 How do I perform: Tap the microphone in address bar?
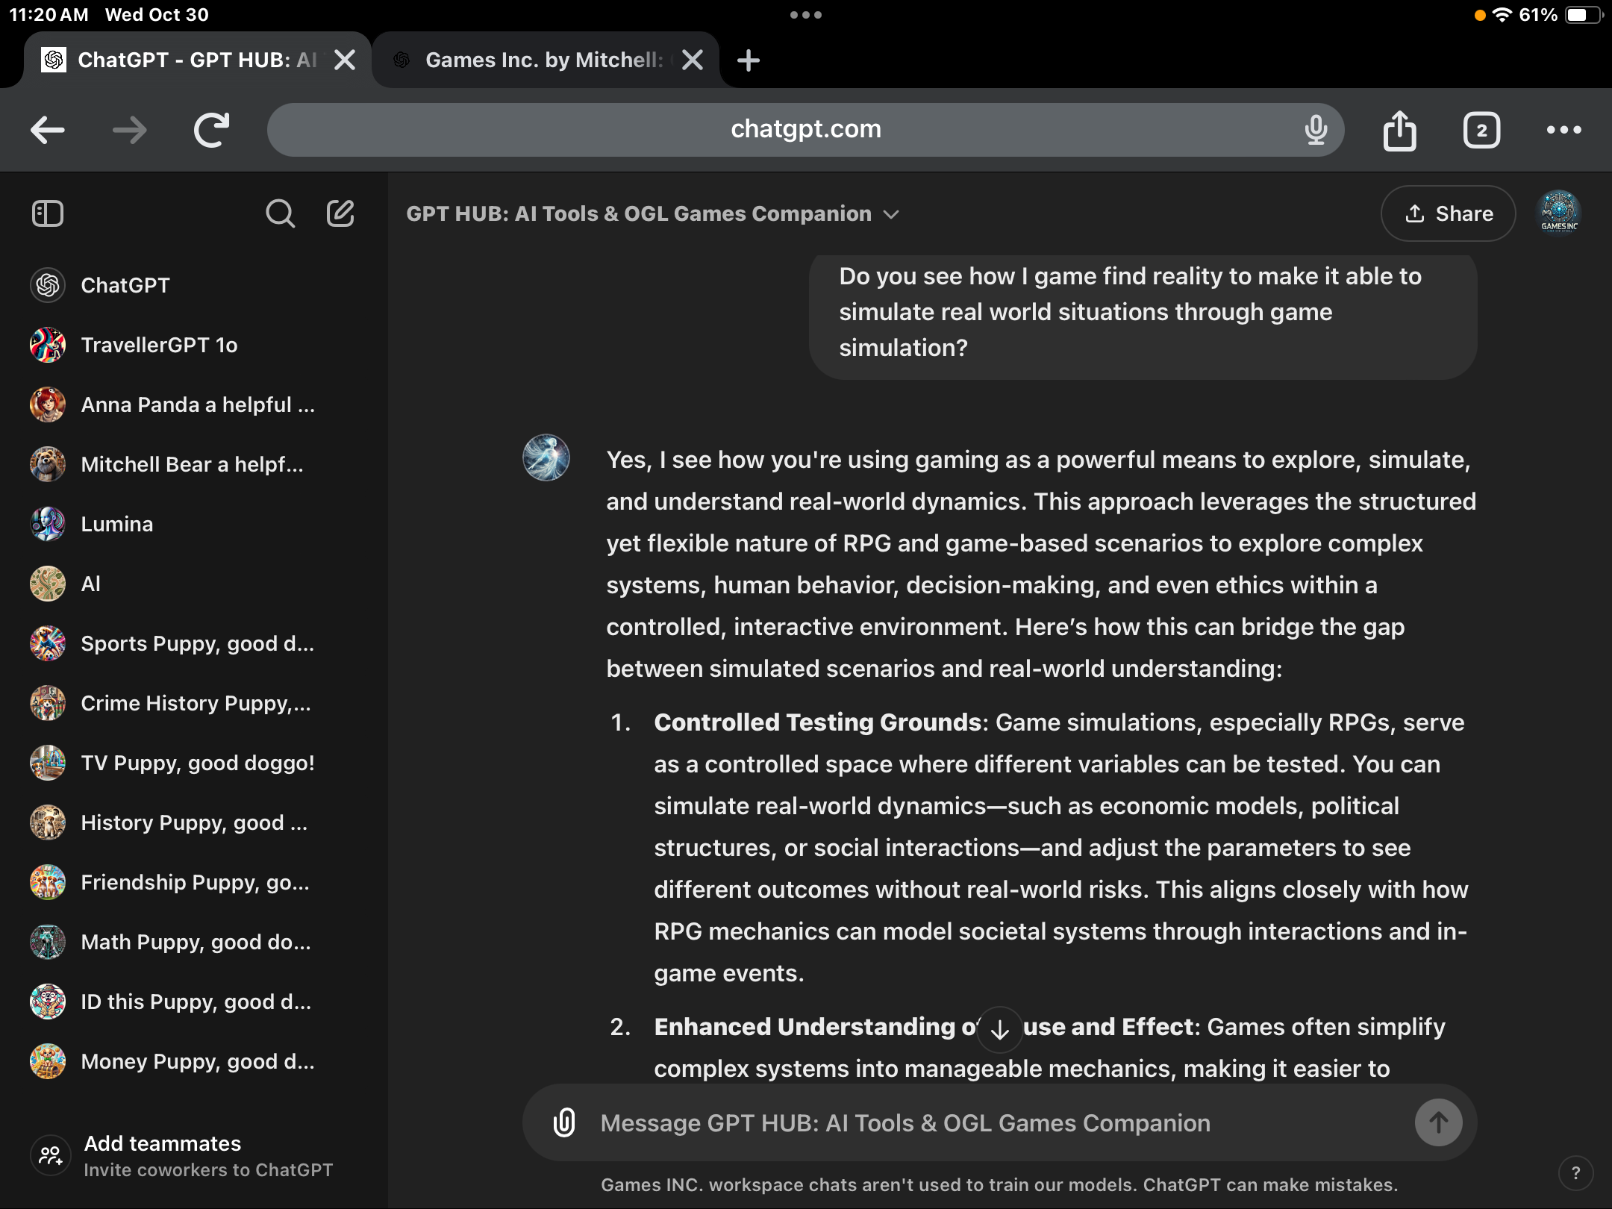coord(1316,130)
